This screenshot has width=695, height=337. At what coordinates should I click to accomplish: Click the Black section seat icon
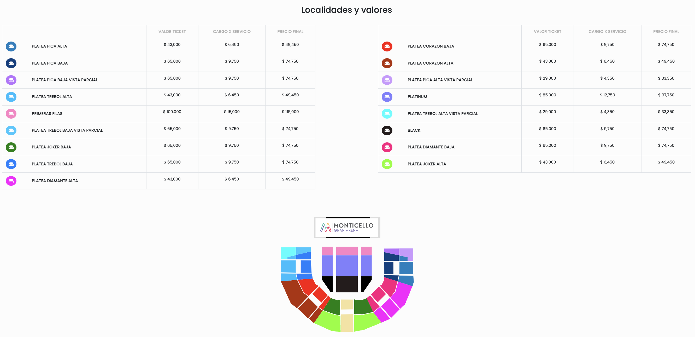[387, 130]
